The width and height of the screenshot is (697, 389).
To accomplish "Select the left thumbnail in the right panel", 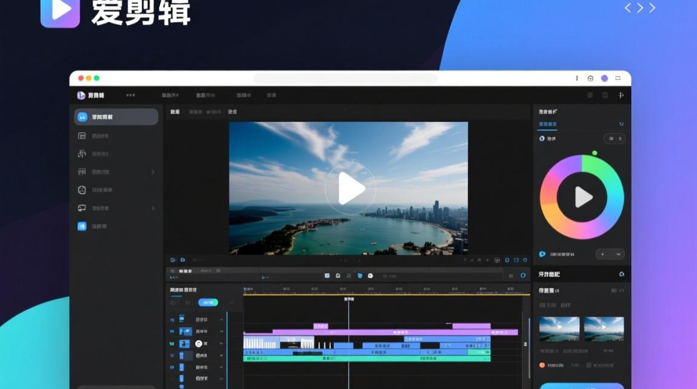I will (x=559, y=329).
